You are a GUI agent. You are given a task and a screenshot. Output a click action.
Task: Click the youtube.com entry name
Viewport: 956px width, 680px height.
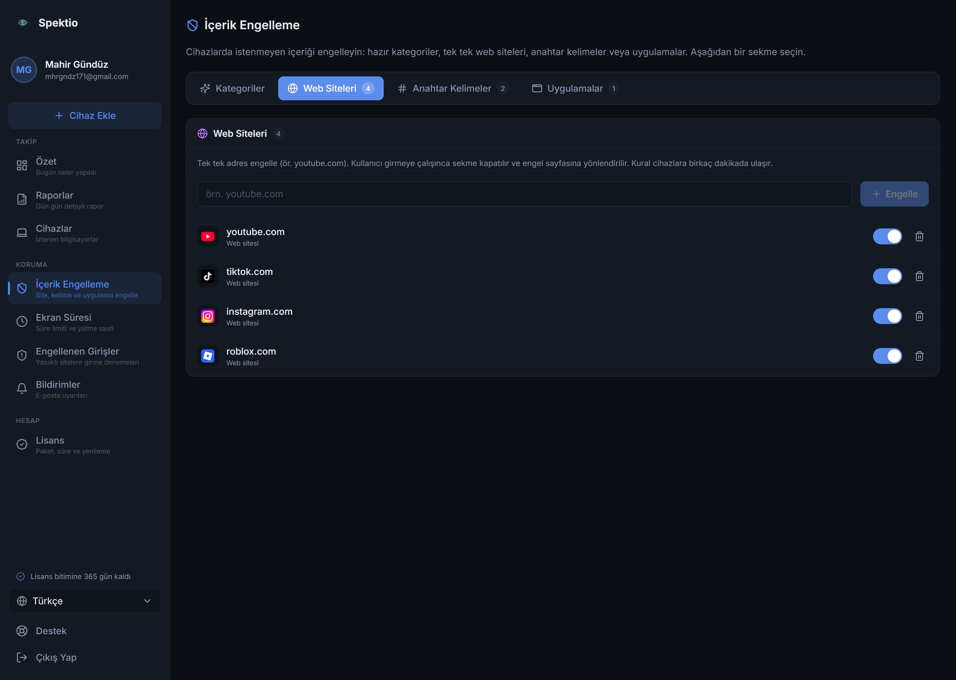[255, 232]
